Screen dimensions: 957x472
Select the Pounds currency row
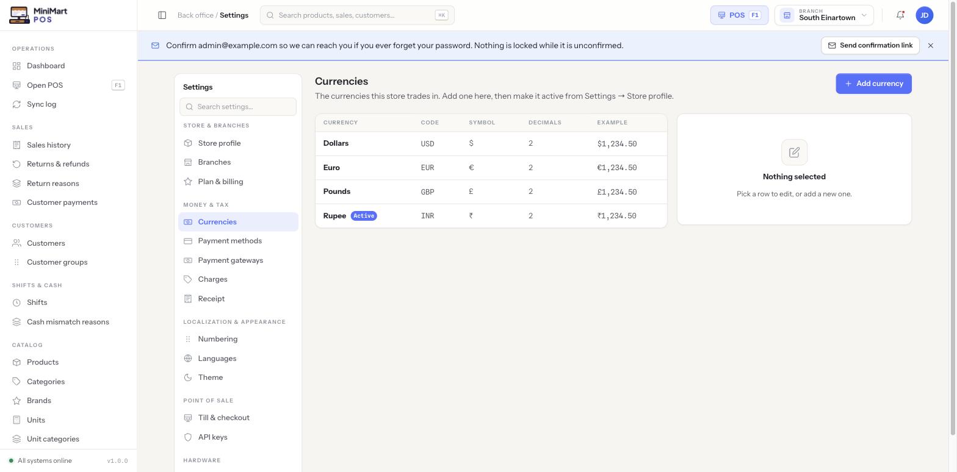point(491,192)
